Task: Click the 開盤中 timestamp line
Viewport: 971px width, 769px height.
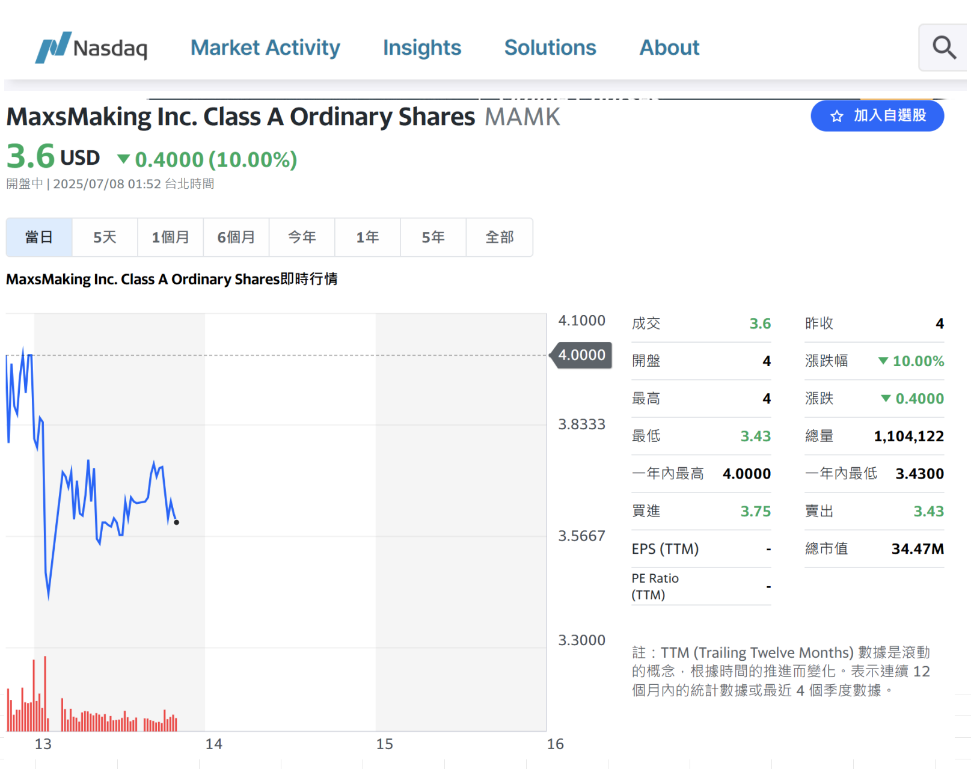Action: tap(110, 183)
